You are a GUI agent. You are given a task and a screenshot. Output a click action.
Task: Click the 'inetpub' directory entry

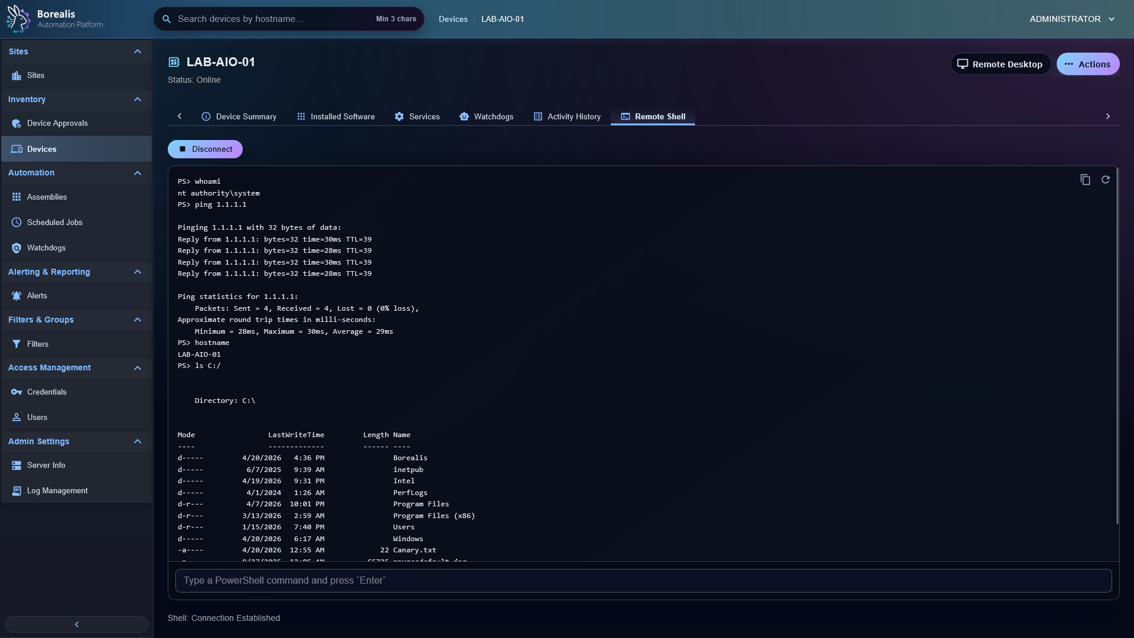(x=408, y=470)
